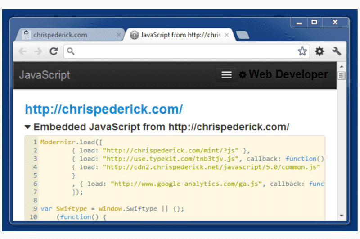Switch to the chrispederick.com tab
This screenshot has height=239, width=360.
(x=71, y=35)
